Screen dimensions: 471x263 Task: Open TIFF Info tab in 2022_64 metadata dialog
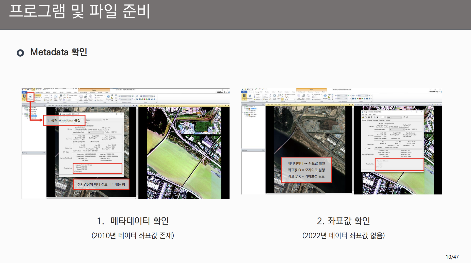(388, 120)
